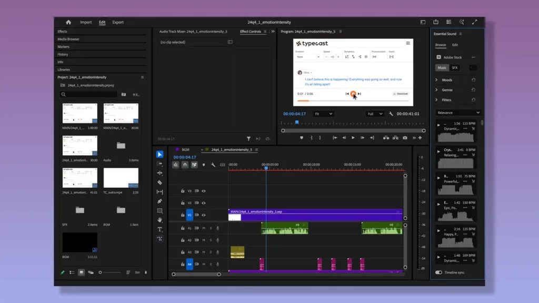Viewport: 539px width, 303px height.
Task: Open the Media Browser panel
Action: click(68, 39)
